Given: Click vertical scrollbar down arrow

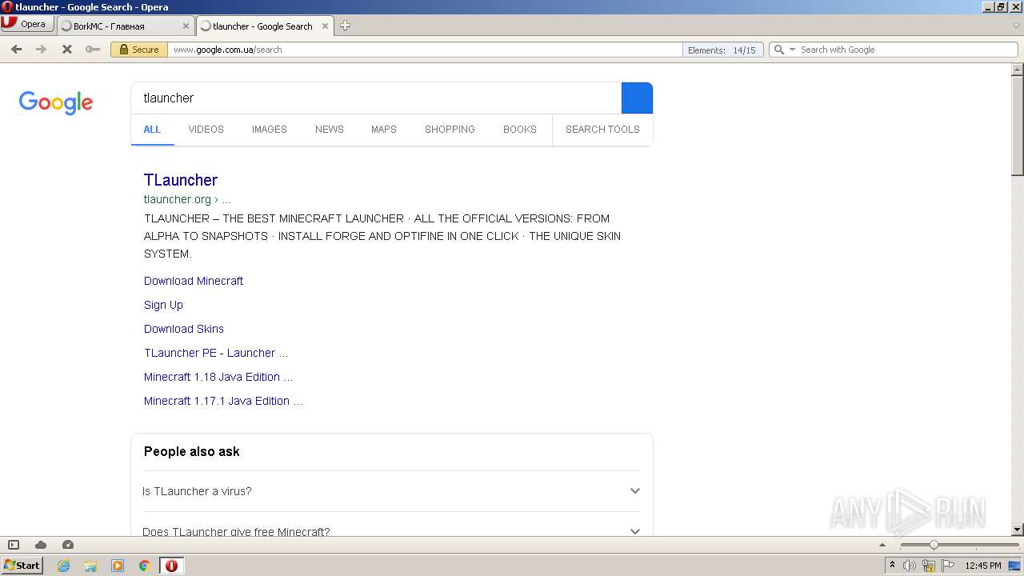Looking at the screenshot, I should click(1017, 529).
